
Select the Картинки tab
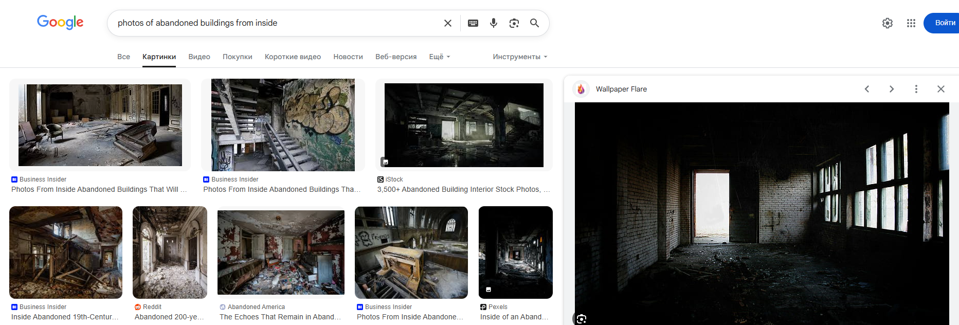(x=159, y=57)
